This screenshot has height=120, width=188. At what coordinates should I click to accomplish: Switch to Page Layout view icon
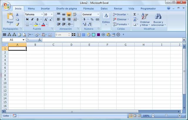coord(135,116)
